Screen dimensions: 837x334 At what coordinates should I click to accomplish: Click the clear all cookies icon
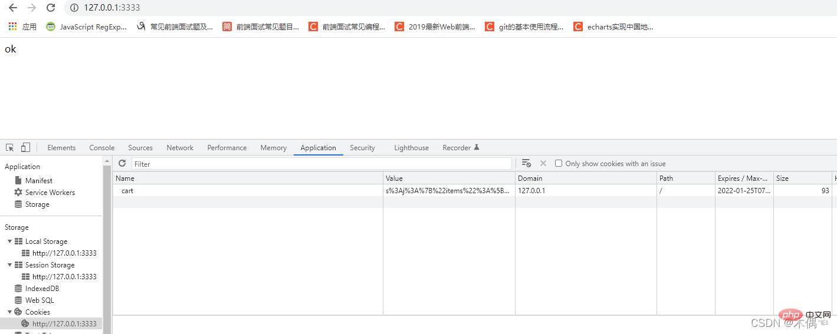(x=526, y=163)
